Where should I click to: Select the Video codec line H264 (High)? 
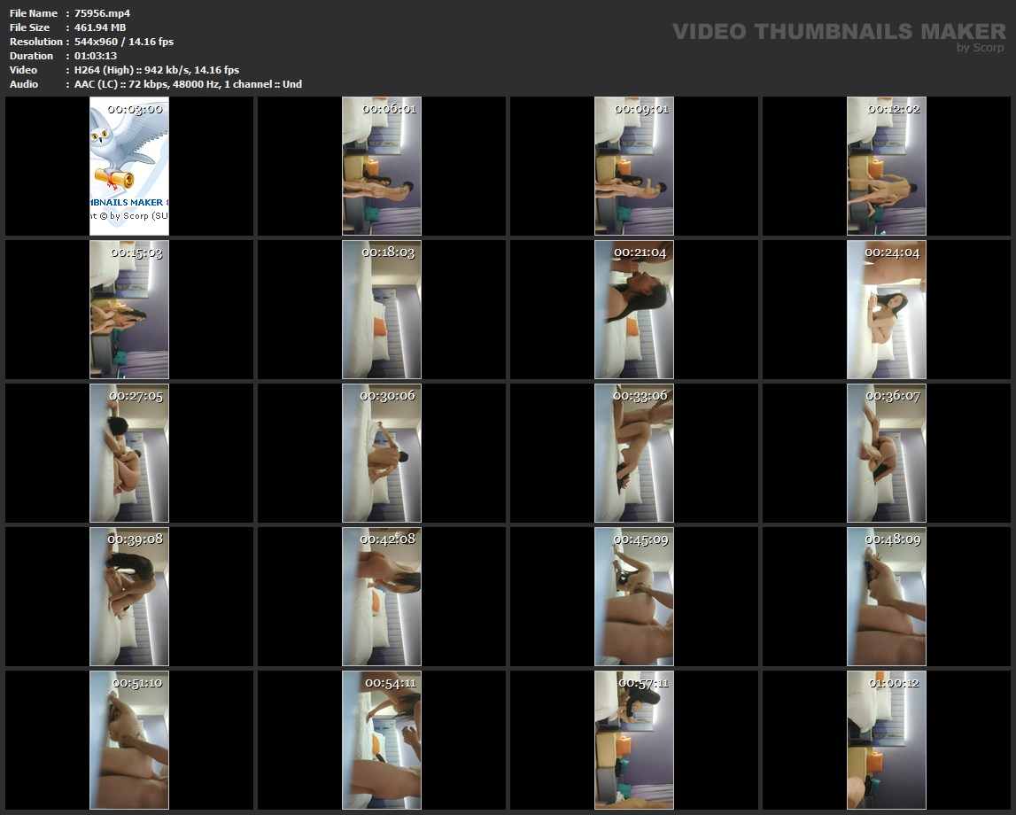pyautogui.click(x=157, y=70)
